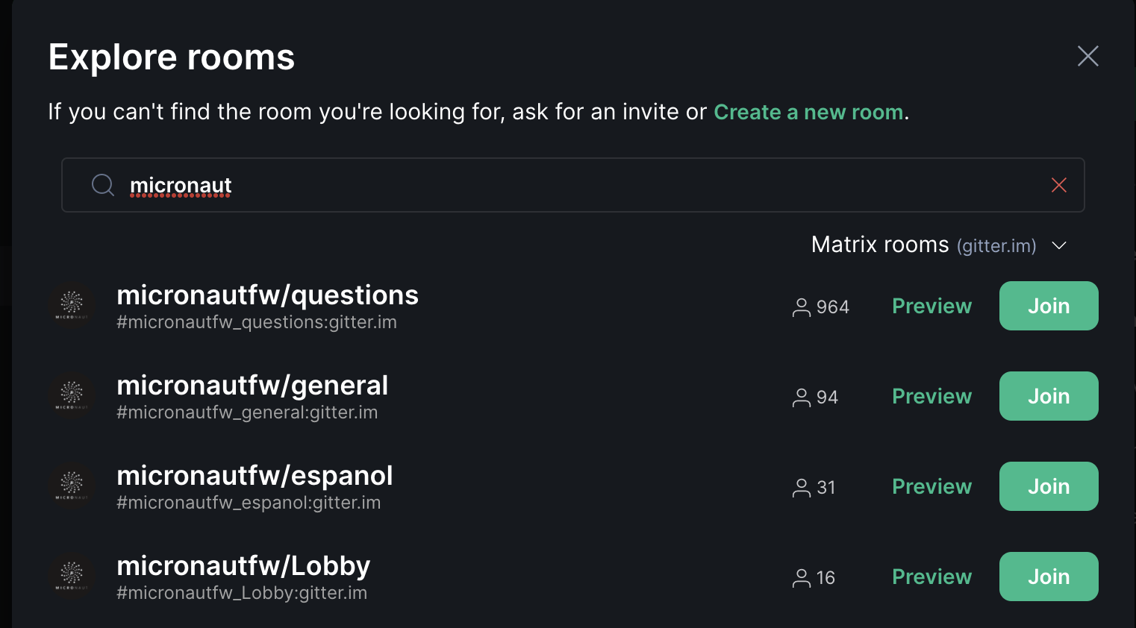Join the micronautfw/Lobby room
Screen dimensions: 1136x628
(x=1048, y=576)
